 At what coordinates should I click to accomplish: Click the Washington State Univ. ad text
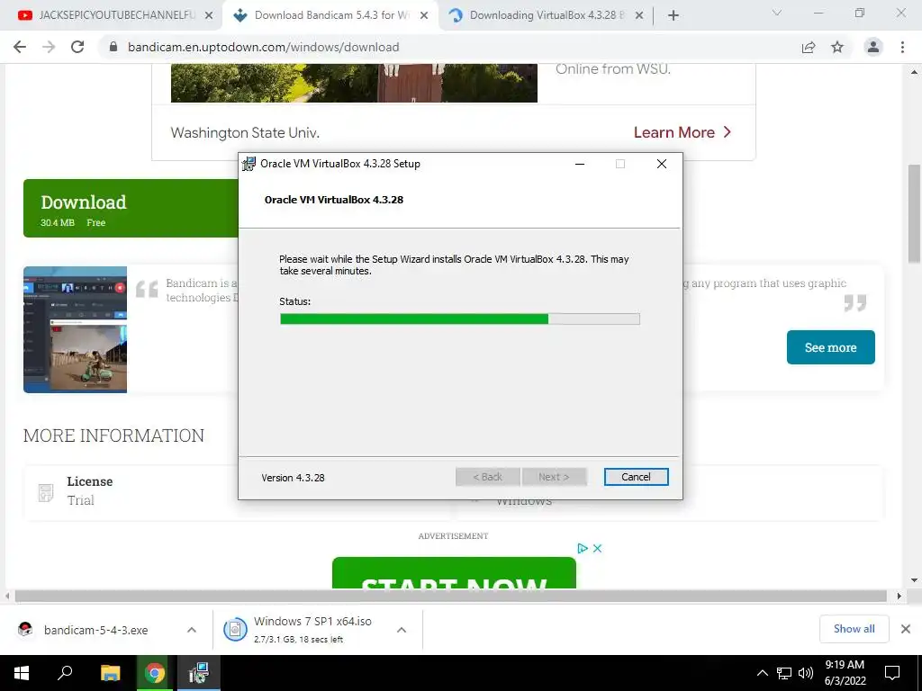245,133
